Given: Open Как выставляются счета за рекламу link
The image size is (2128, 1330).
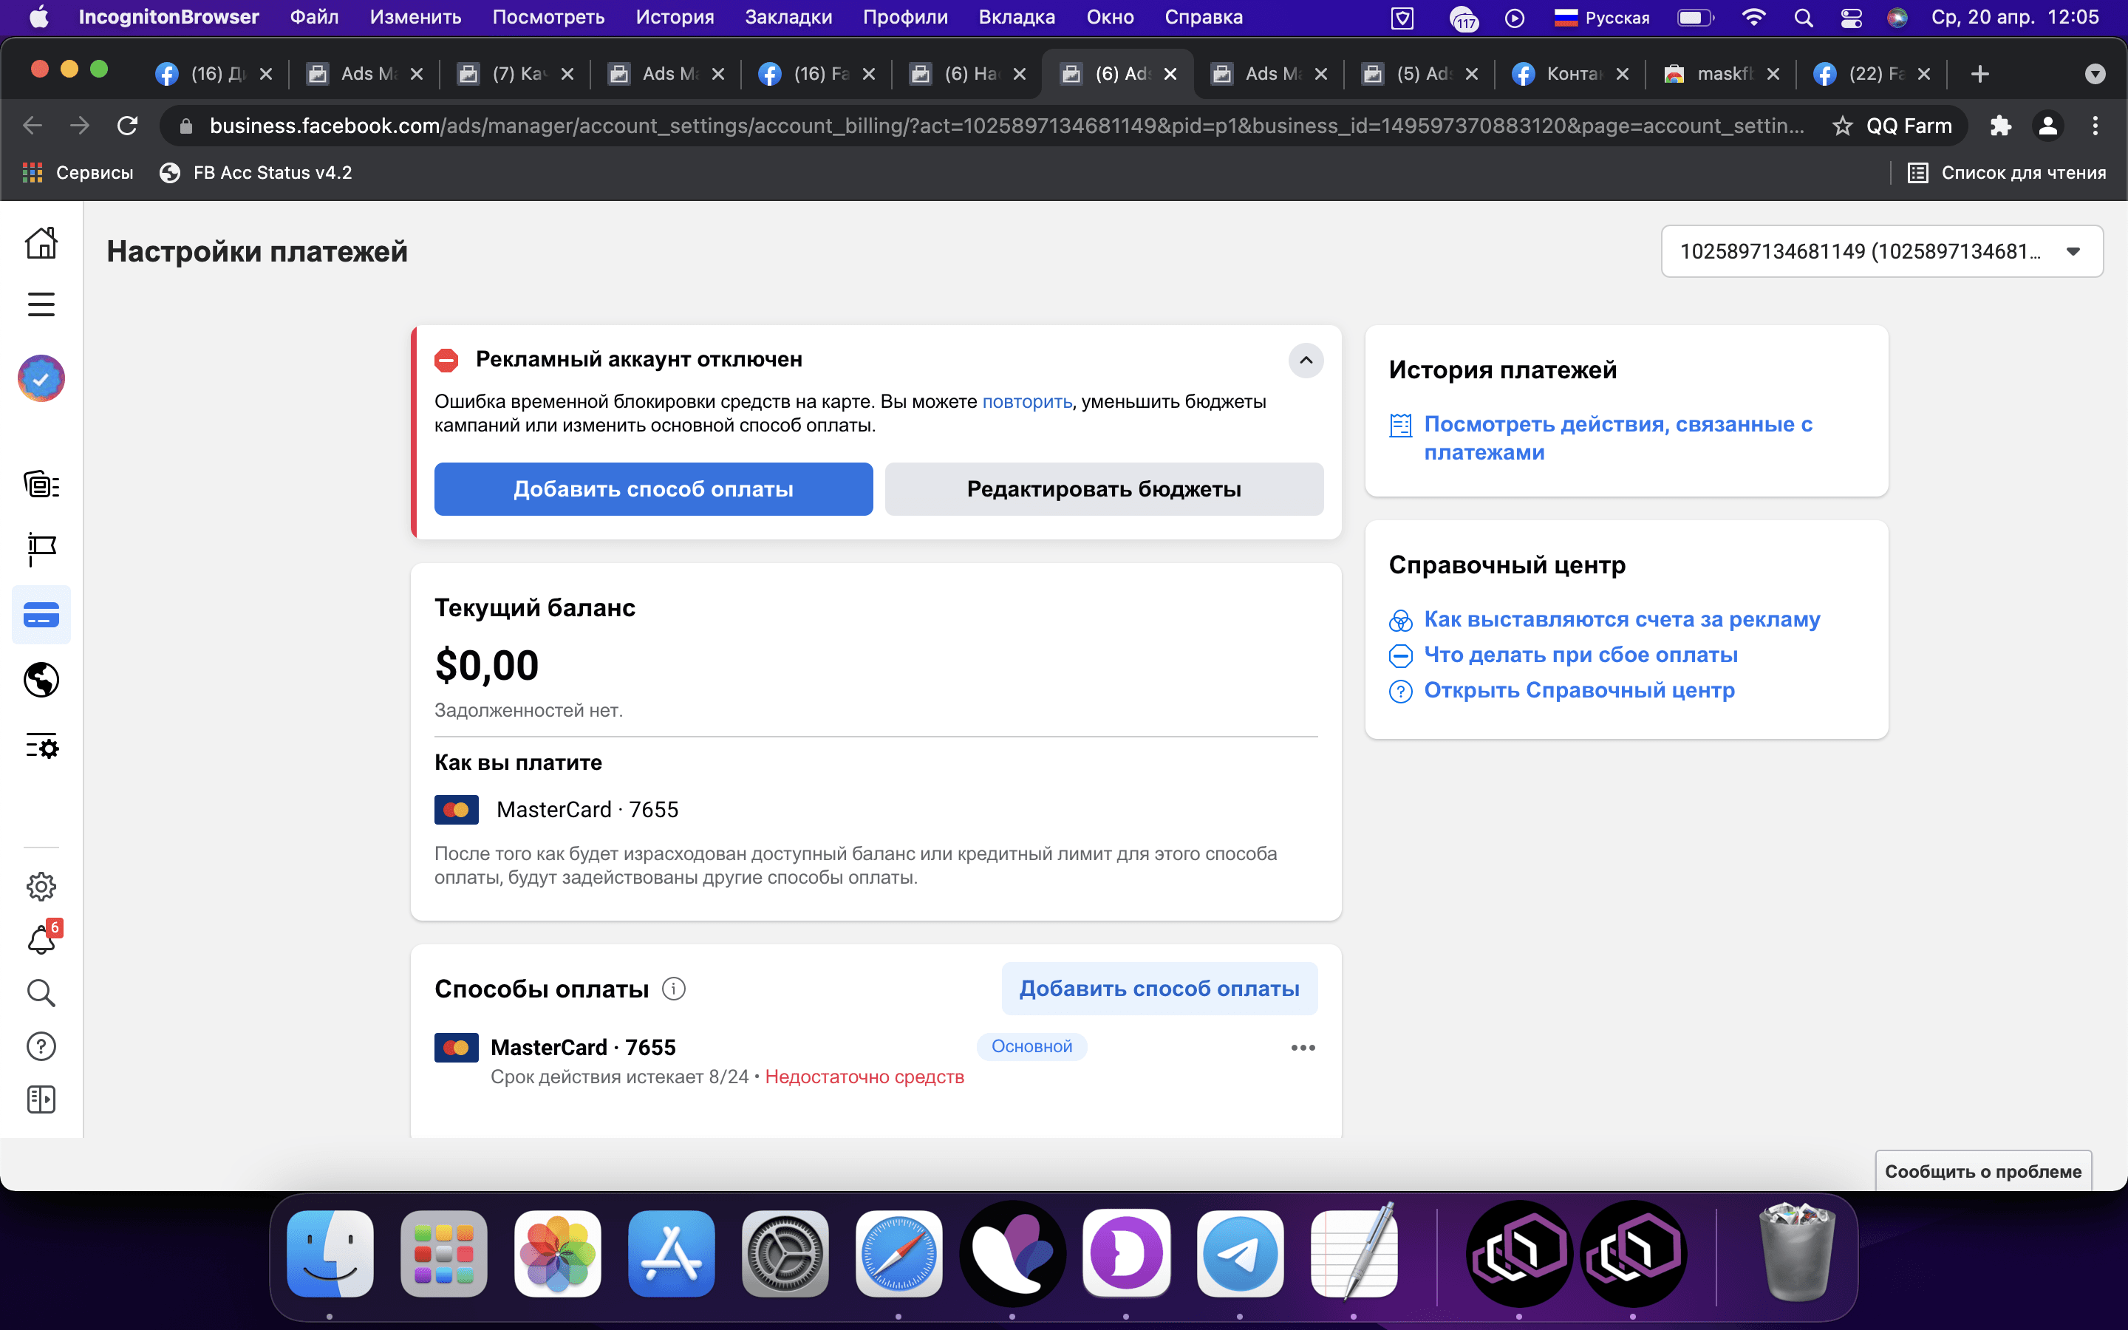Looking at the screenshot, I should click(1622, 619).
